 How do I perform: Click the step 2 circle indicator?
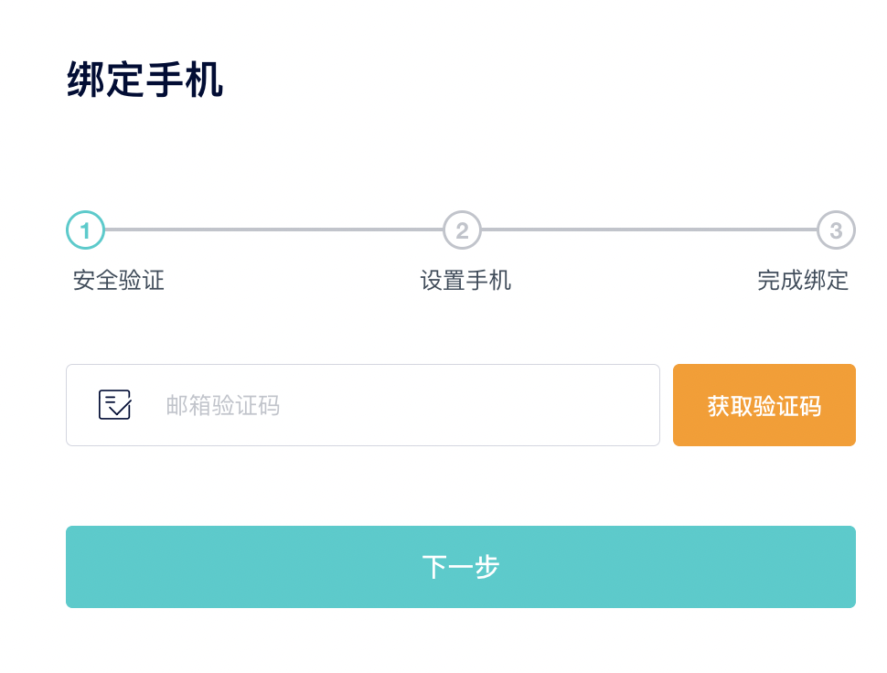(462, 230)
